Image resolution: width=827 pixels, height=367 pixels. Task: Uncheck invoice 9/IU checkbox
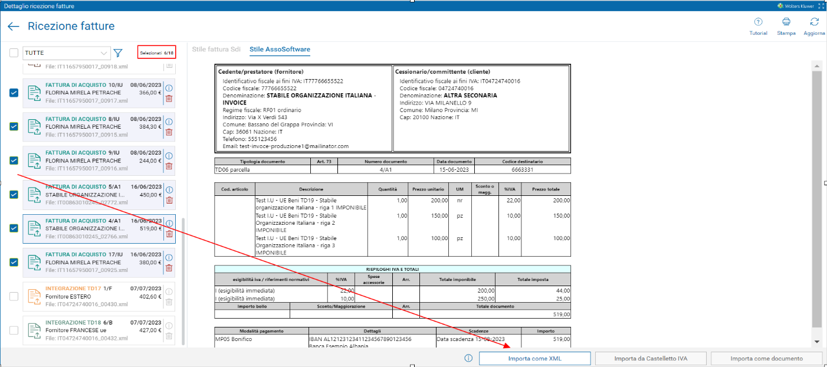14,160
